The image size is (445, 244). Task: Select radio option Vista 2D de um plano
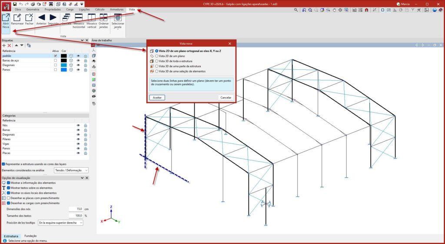pyautogui.click(x=157, y=56)
